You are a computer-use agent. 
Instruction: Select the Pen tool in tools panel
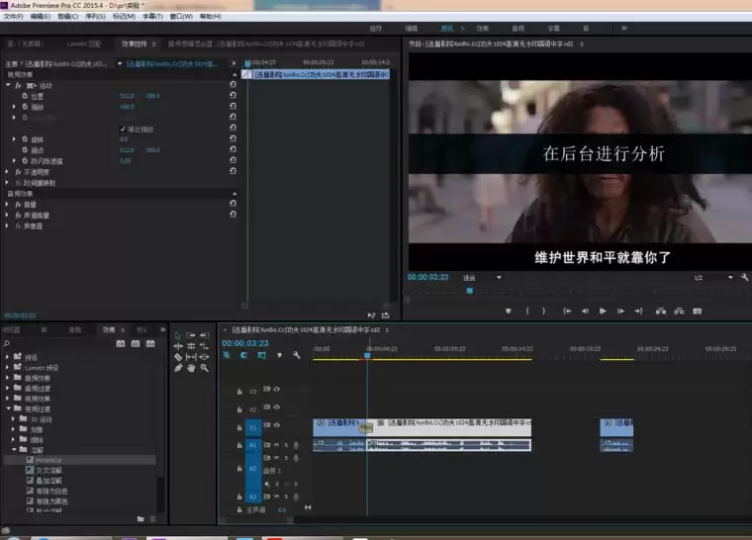pyautogui.click(x=179, y=367)
